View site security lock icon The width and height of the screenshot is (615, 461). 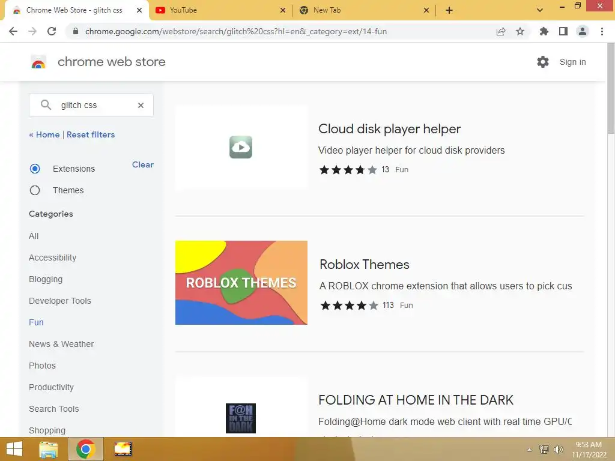click(76, 31)
